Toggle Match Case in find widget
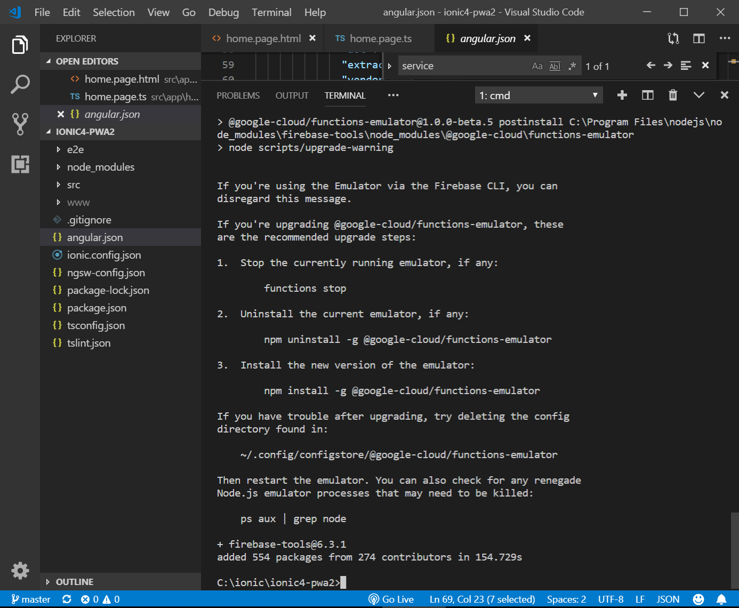 coord(537,66)
